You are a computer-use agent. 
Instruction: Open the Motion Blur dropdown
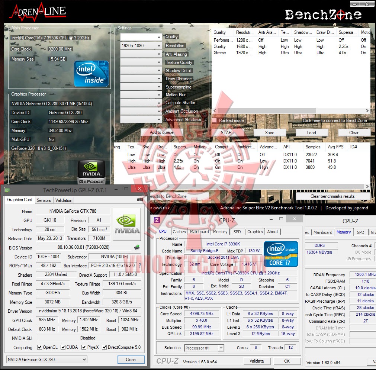[x=141, y=95]
